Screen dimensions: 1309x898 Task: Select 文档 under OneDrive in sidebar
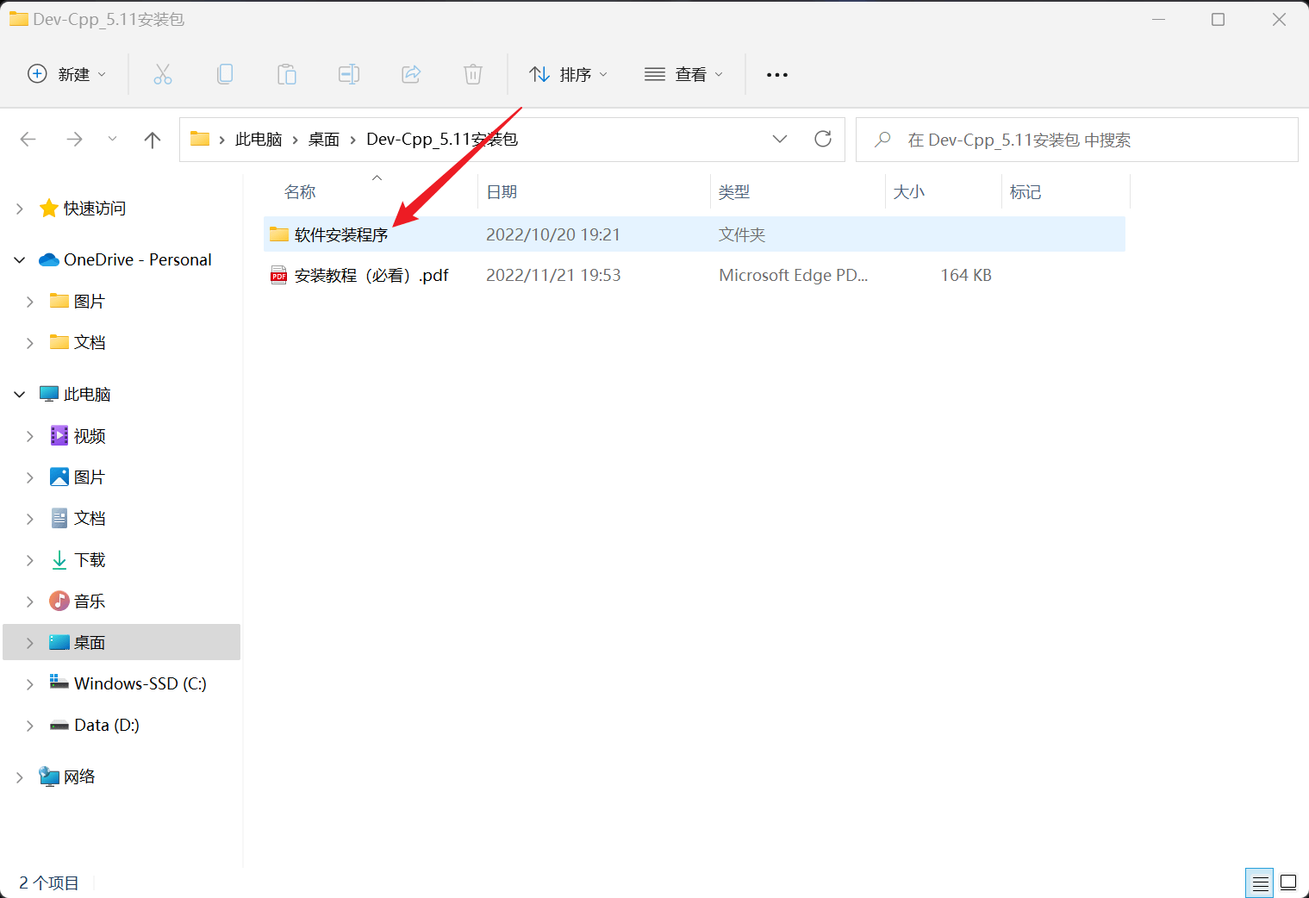click(90, 342)
